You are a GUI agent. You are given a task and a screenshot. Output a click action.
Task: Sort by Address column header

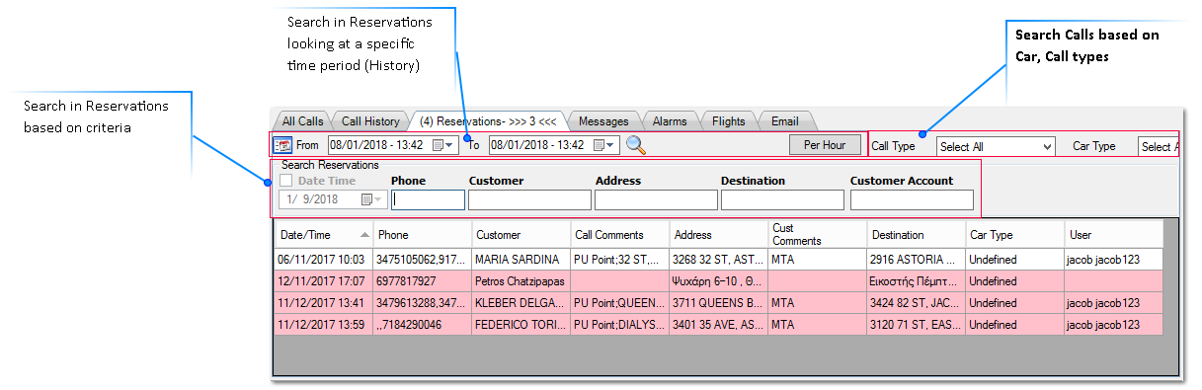(719, 235)
